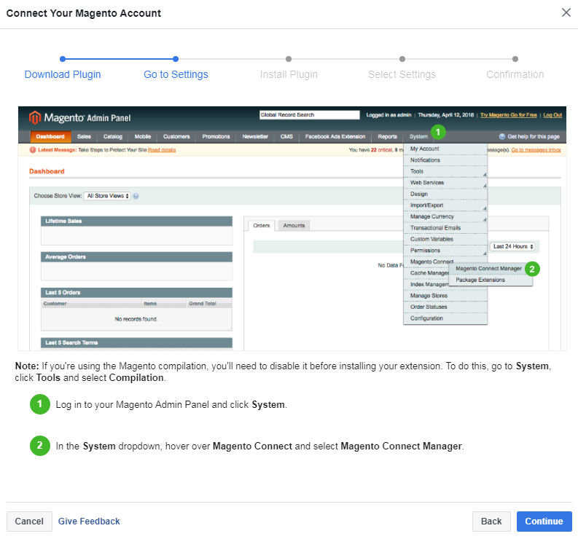
Task: Click the Select Settings step label
Action: (x=402, y=74)
